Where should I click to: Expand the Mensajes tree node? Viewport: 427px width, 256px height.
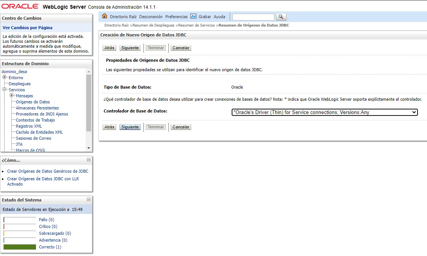(x=11, y=95)
